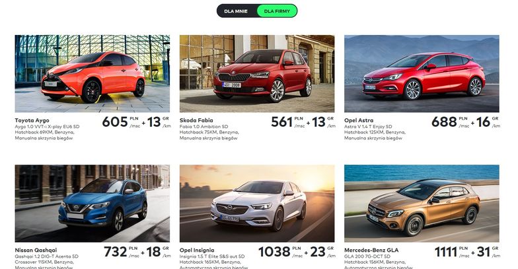Select the 1111 PLN monthly price
The width and height of the screenshot is (518, 269).
(452, 252)
